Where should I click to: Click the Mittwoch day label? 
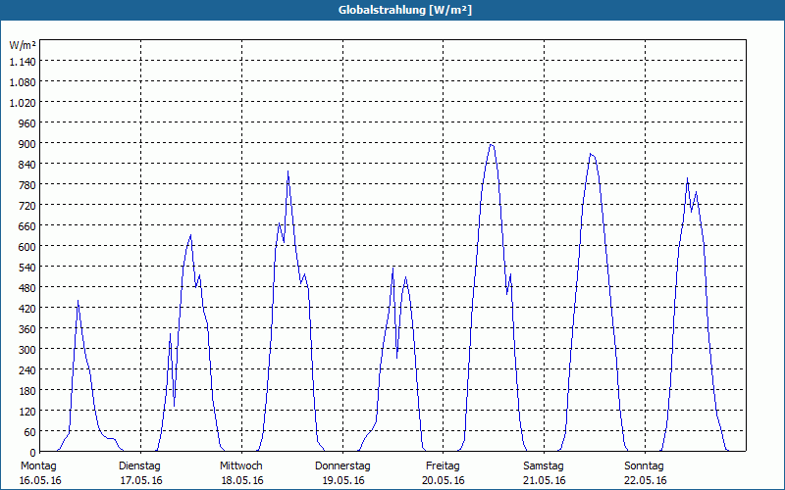(x=240, y=466)
